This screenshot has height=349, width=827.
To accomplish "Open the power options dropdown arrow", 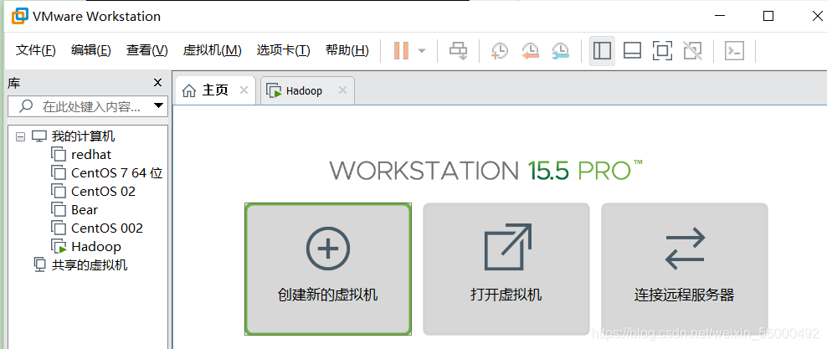I will coord(422,50).
